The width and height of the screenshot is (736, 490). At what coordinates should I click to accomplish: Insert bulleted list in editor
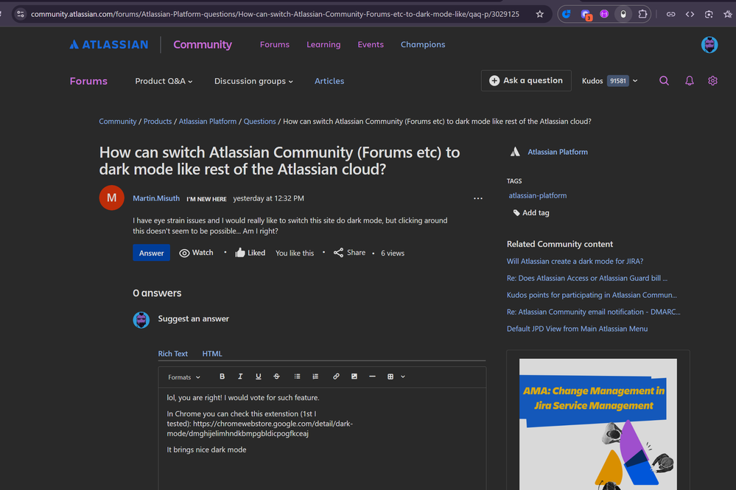pos(297,377)
